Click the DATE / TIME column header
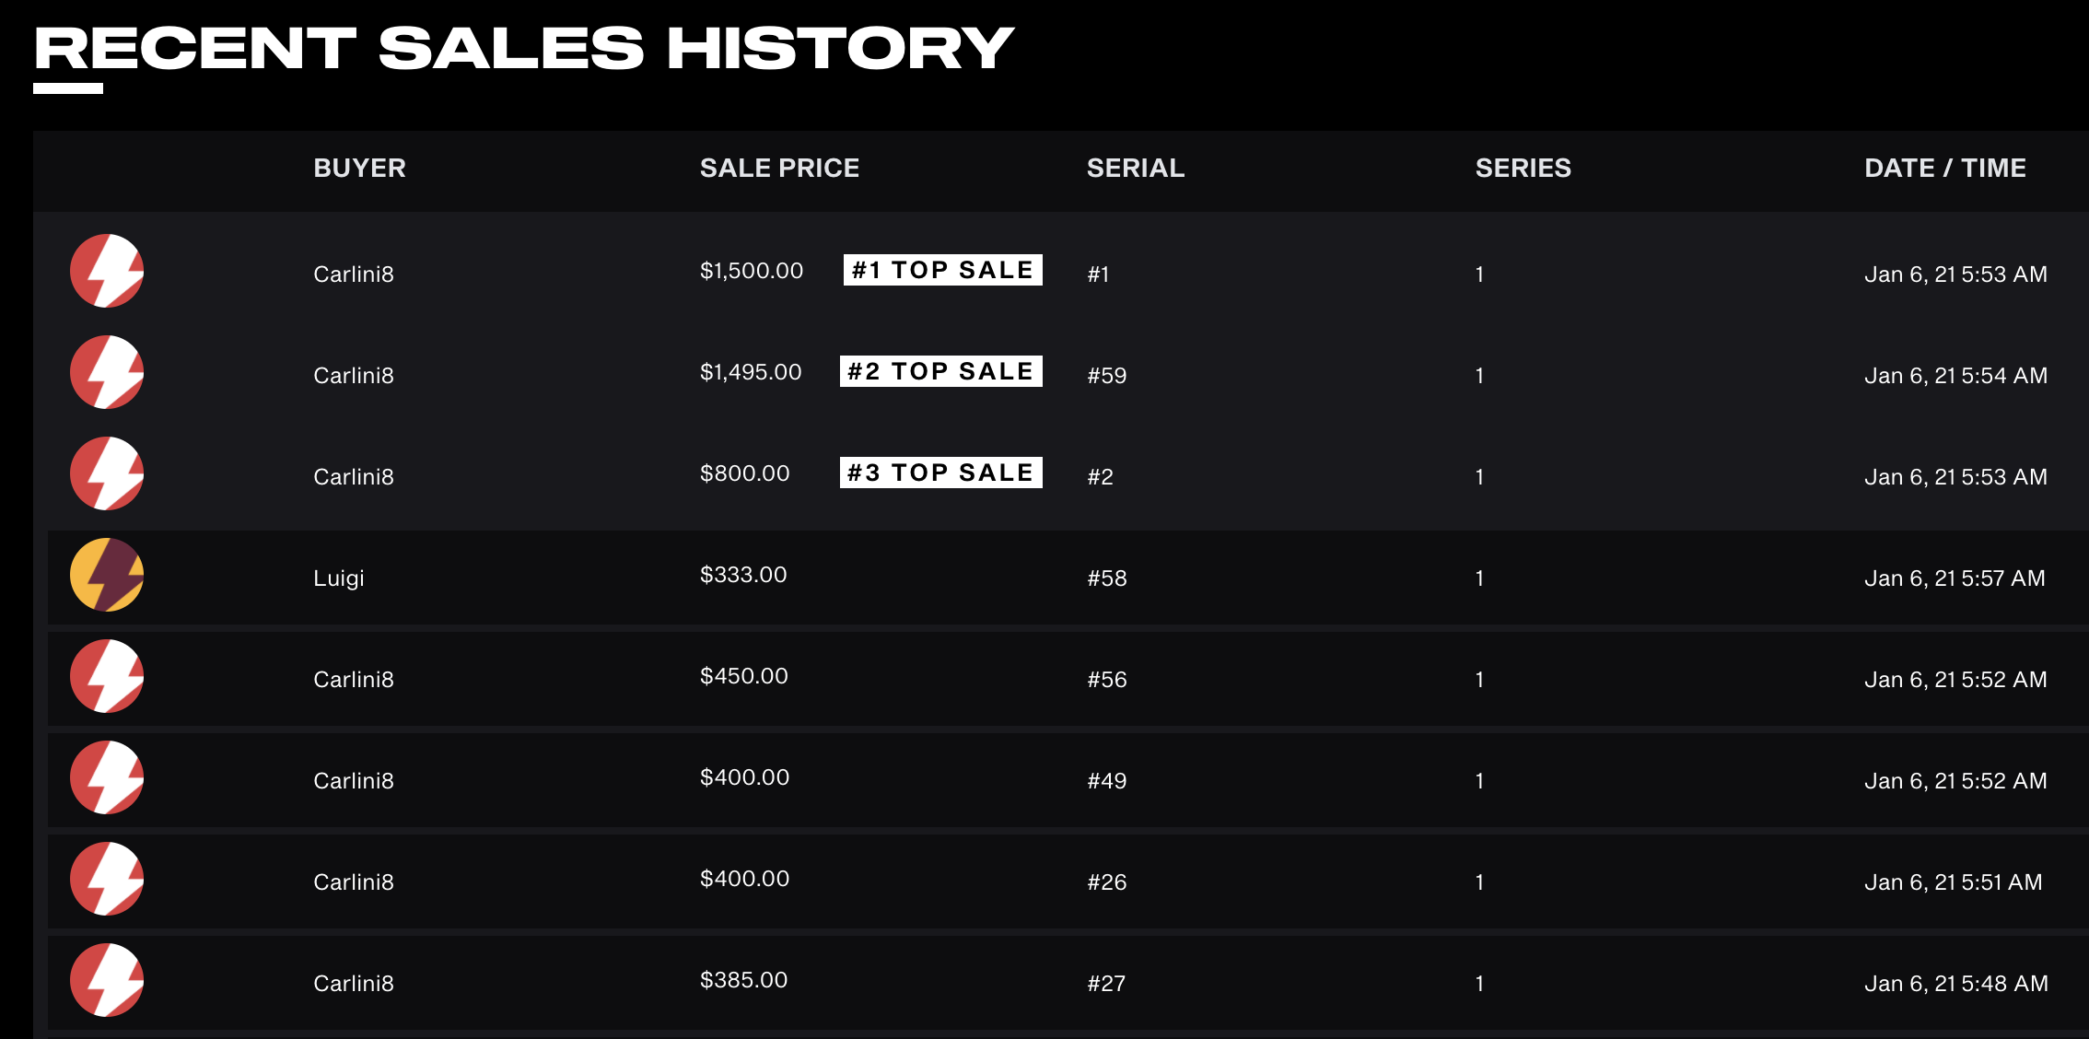The height and width of the screenshot is (1039, 2089). (x=1944, y=168)
